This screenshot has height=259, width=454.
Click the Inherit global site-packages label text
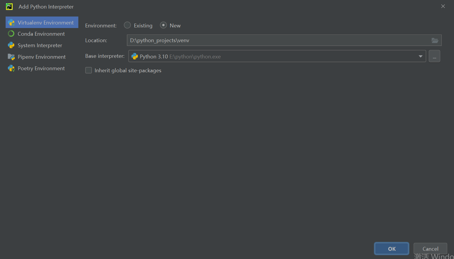pos(128,71)
